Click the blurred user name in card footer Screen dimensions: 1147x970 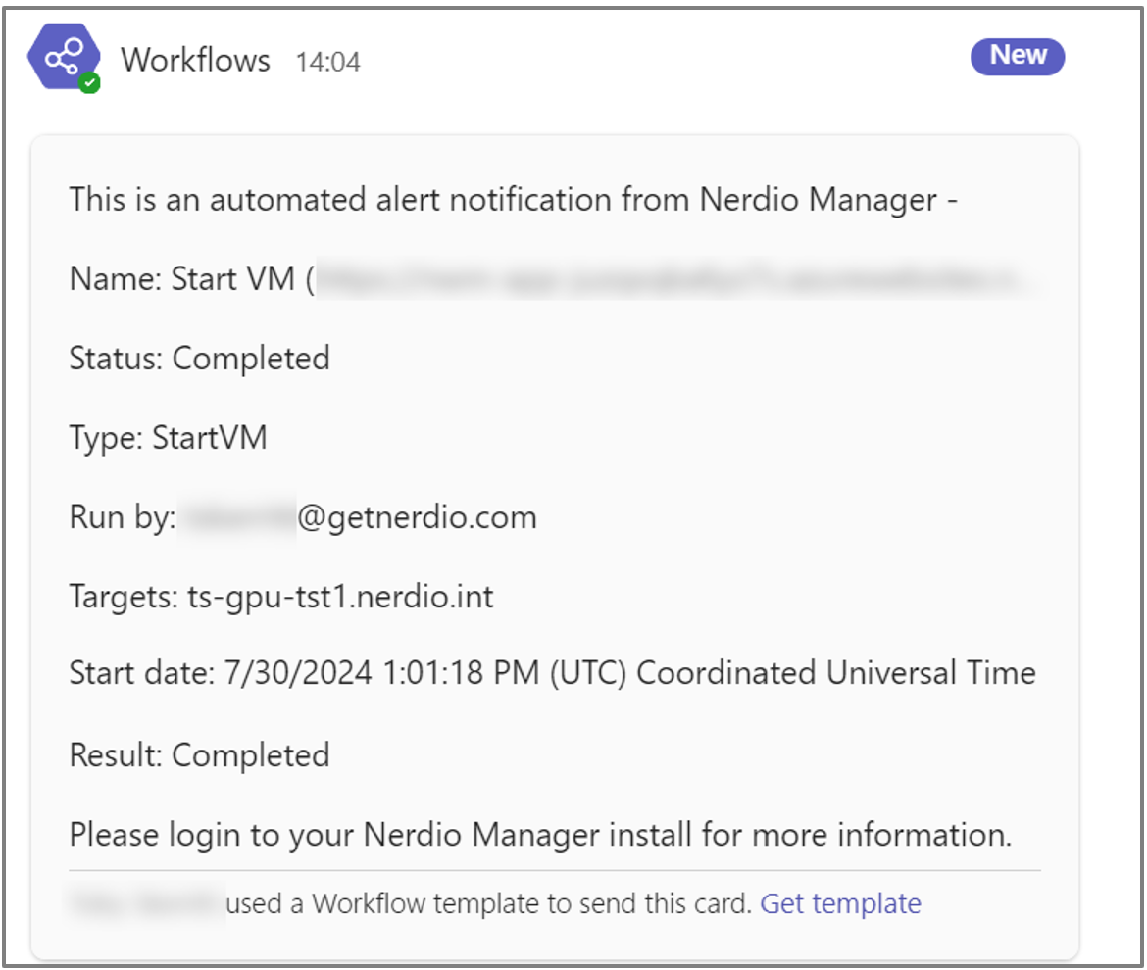pos(146,902)
